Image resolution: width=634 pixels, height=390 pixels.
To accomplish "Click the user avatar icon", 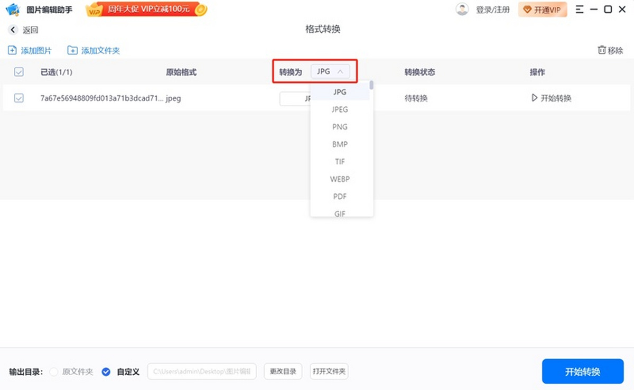I will [x=462, y=10].
